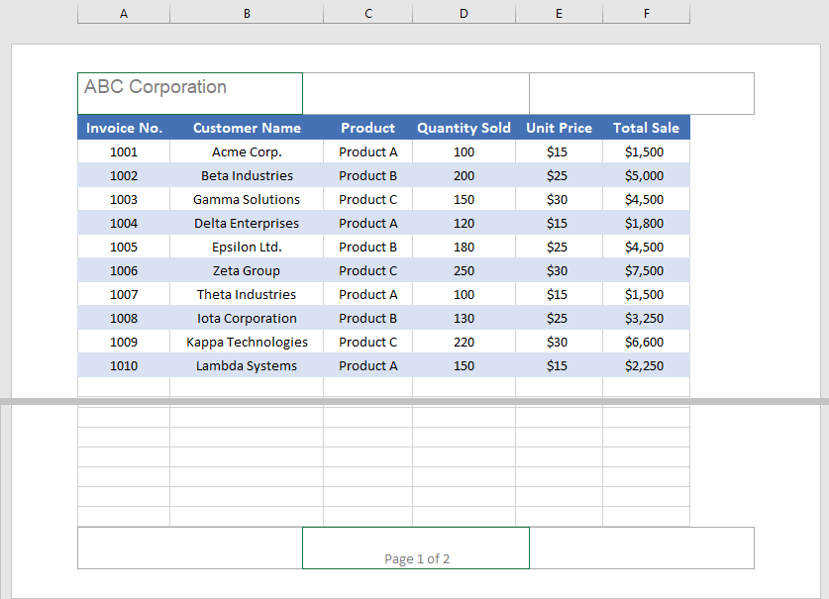Select invoice cell 1009
This screenshot has width=829, height=599.
(124, 342)
